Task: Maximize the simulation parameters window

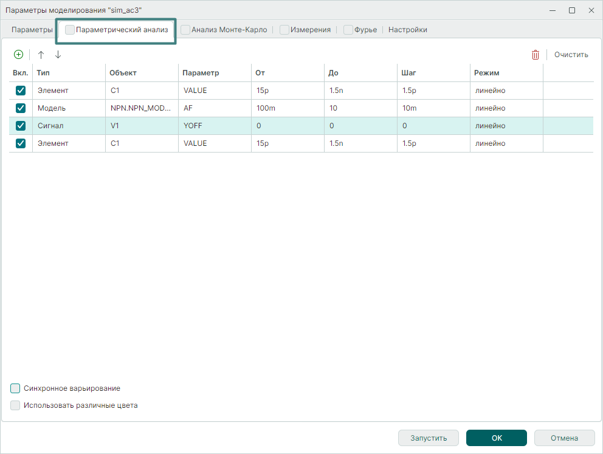Action: [x=572, y=10]
